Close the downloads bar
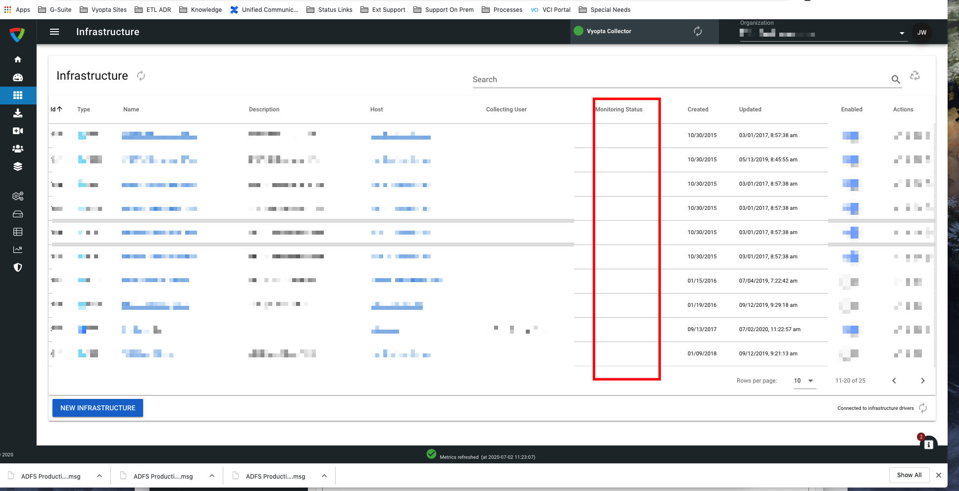Image resolution: width=959 pixels, height=491 pixels. click(x=939, y=475)
